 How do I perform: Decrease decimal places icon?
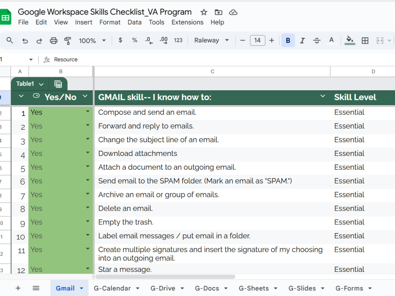click(149, 41)
